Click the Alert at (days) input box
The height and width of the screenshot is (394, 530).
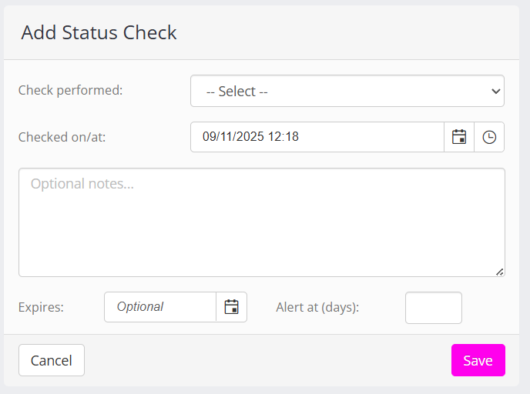point(433,308)
